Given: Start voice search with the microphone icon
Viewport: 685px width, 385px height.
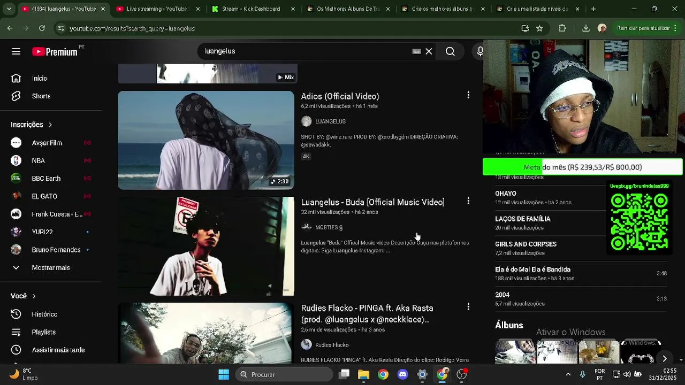Looking at the screenshot, I should 479,51.
